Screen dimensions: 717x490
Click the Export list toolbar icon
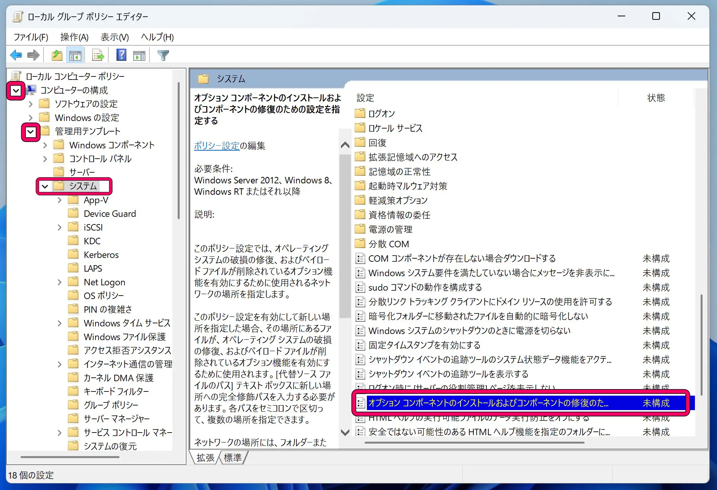pyautogui.click(x=98, y=56)
